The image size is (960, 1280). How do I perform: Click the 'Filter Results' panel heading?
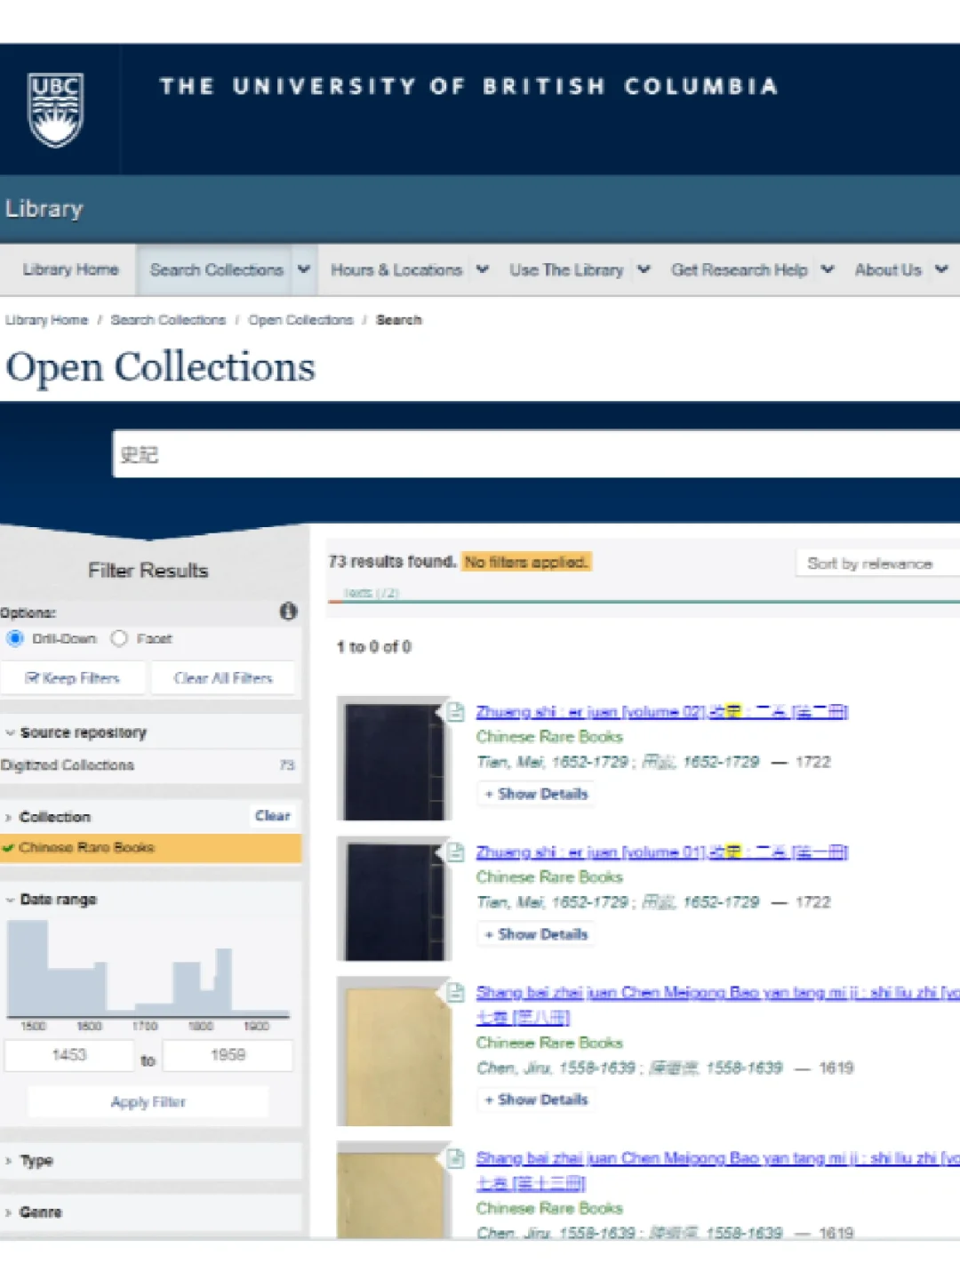(148, 571)
